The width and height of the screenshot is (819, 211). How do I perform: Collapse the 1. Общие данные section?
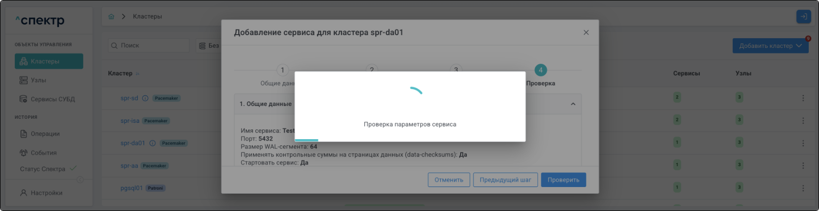(573, 104)
